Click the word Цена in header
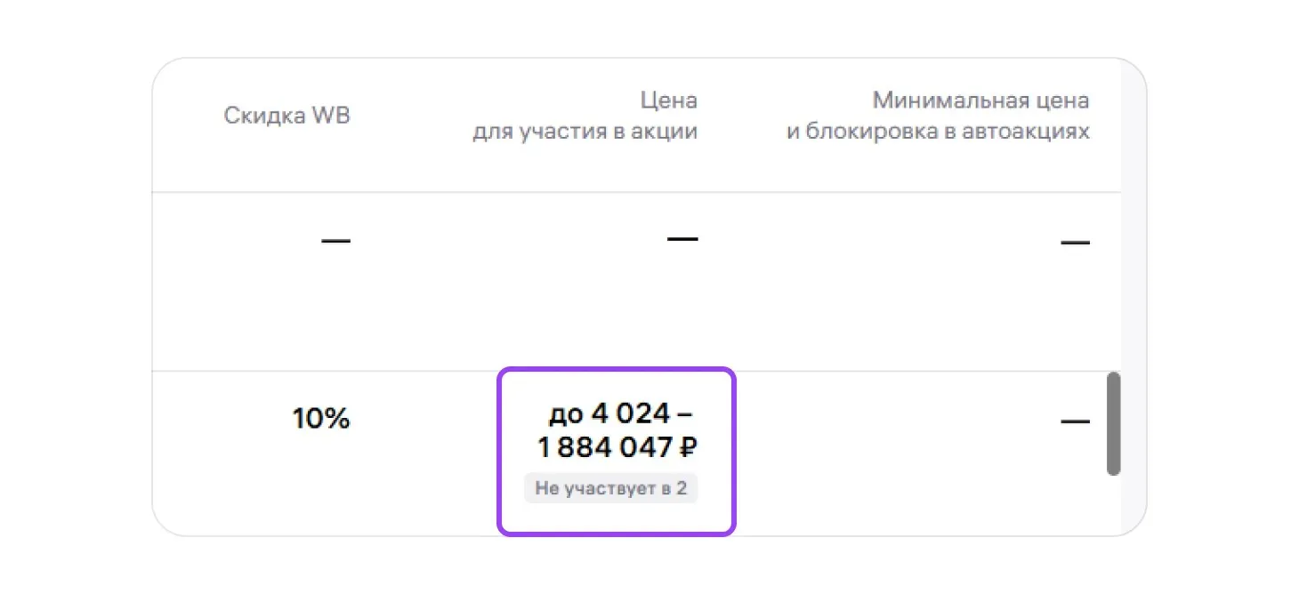Screen dimensions: 1299x594 click(668, 100)
